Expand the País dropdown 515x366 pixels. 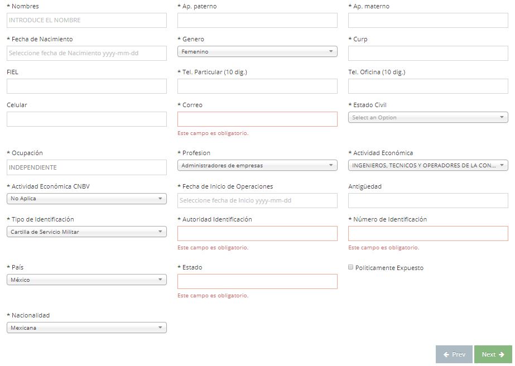pos(86,280)
